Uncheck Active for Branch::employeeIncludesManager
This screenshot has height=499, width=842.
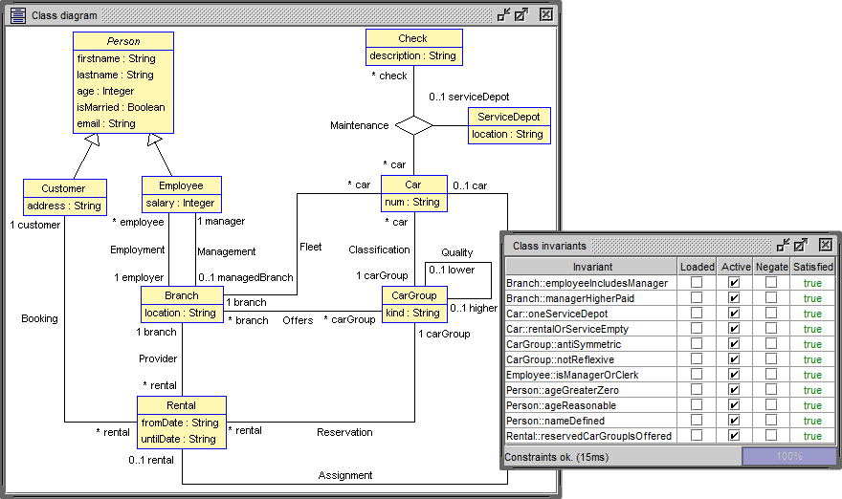(734, 282)
